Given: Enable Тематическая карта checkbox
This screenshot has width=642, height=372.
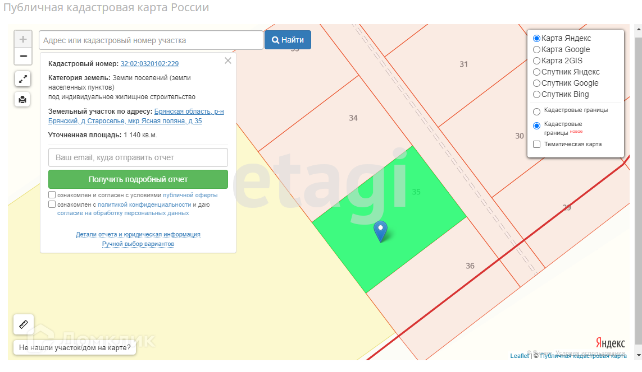Looking at the screenshot, I should coord(536,144).
